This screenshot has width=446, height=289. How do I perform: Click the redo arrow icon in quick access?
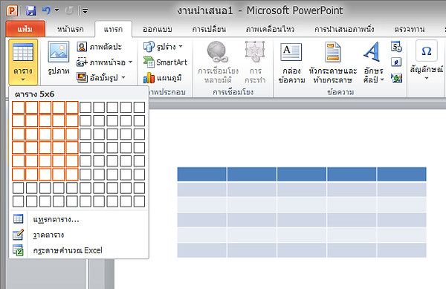click(69, 11)
